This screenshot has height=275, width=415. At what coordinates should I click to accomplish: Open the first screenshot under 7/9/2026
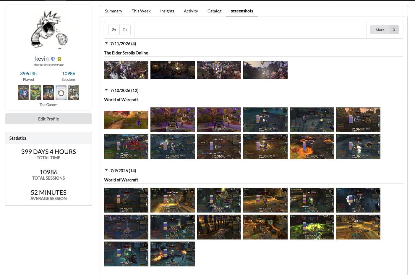126,200
